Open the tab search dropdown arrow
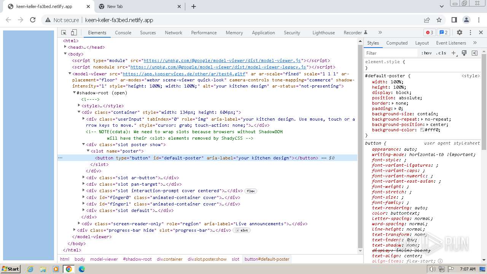The width and height of the screenshot is (487, 274). coord(442,6)
